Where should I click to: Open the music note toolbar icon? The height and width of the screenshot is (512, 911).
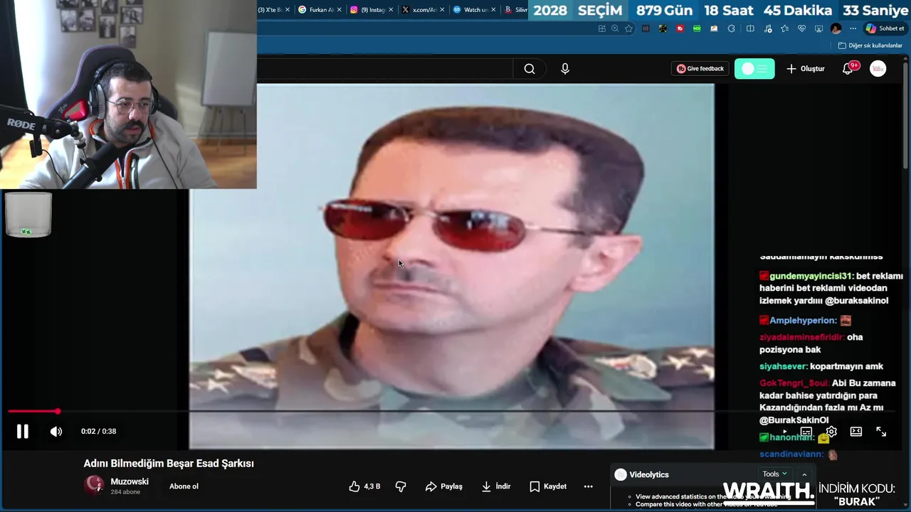click(767, 28)
